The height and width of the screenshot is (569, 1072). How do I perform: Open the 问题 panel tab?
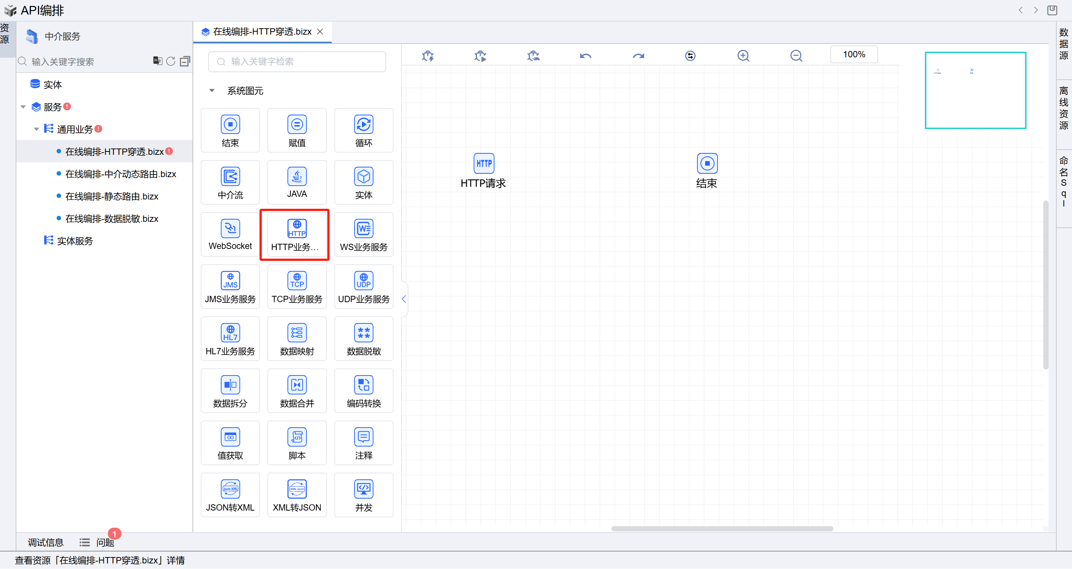click(x=105, y=542)
